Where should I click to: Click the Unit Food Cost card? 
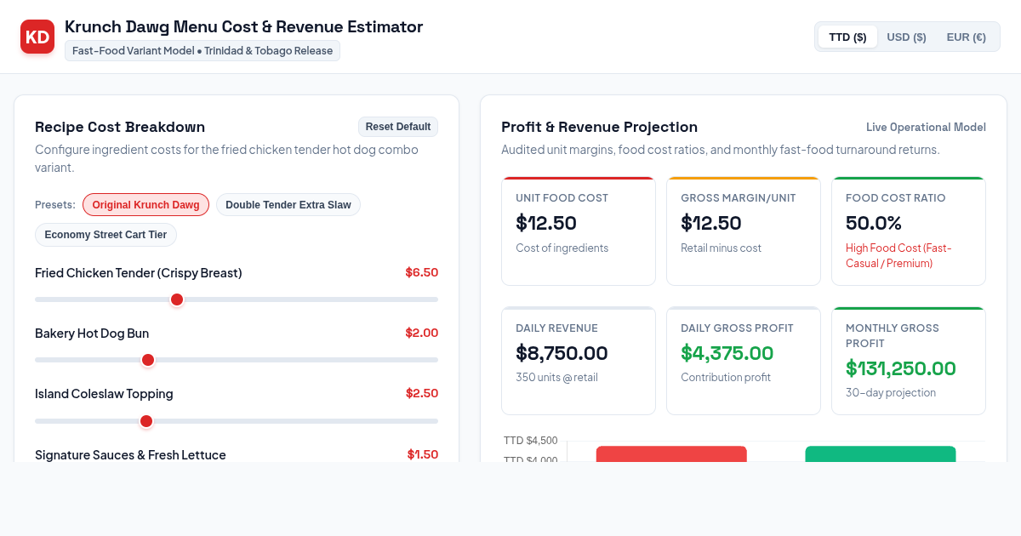[x=579, y=231]
